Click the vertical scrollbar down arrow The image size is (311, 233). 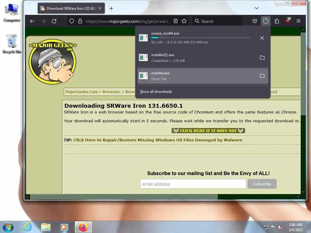point(303,192)
